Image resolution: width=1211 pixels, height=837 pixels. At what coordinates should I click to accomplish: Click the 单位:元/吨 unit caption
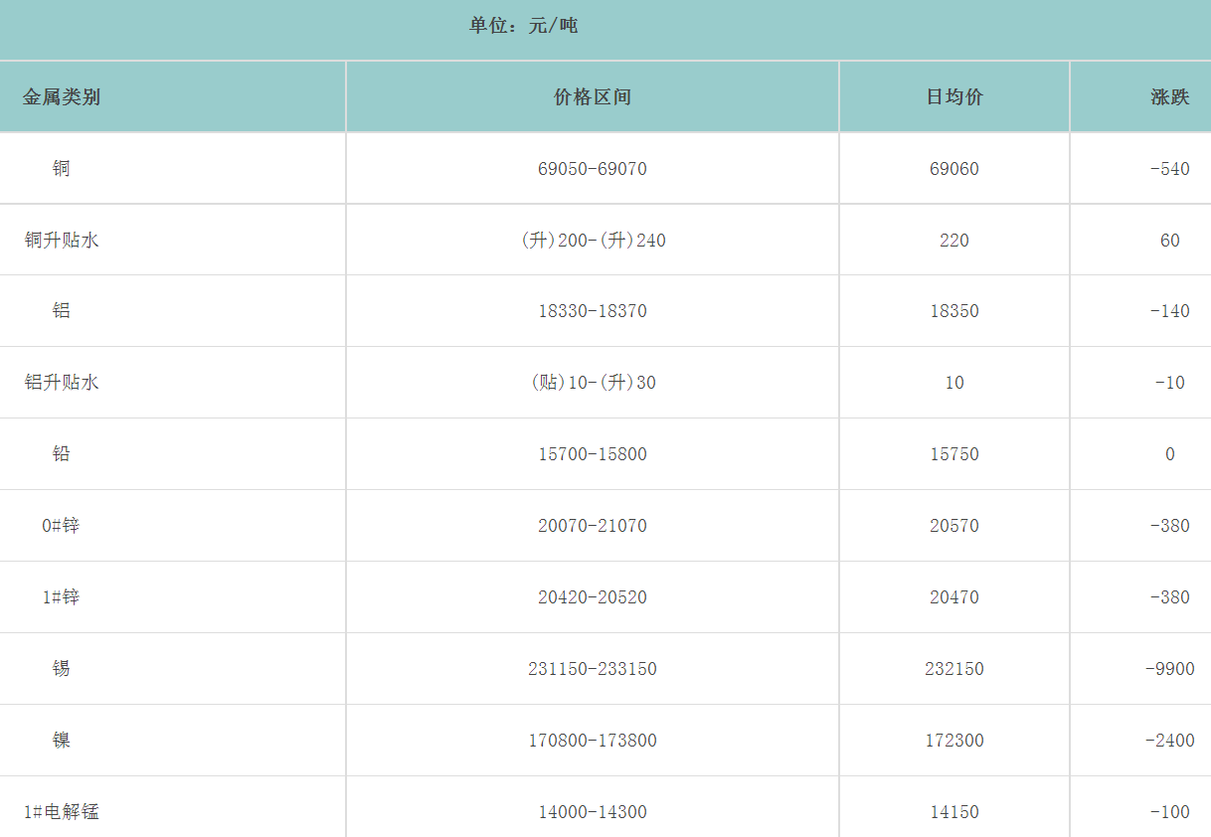click(524, 26)
